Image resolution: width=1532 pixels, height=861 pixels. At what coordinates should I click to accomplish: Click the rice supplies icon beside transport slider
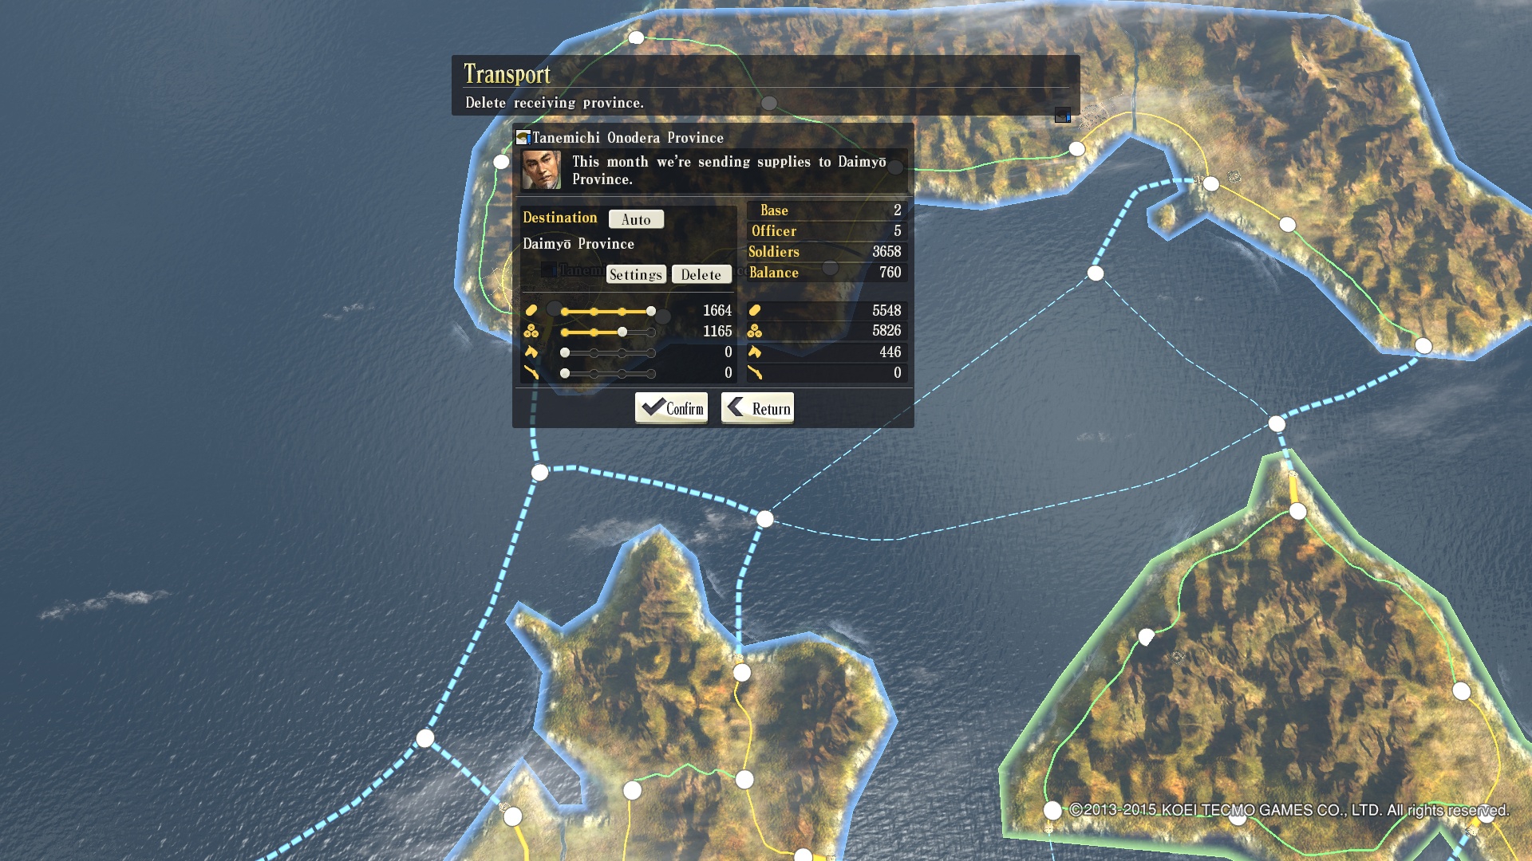(x=531, y=331)
